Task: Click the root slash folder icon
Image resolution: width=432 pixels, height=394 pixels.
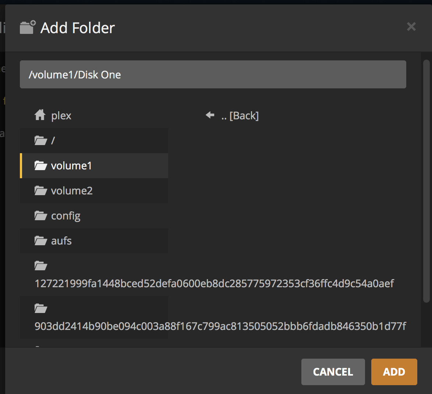Action: (x=40, y=140)
